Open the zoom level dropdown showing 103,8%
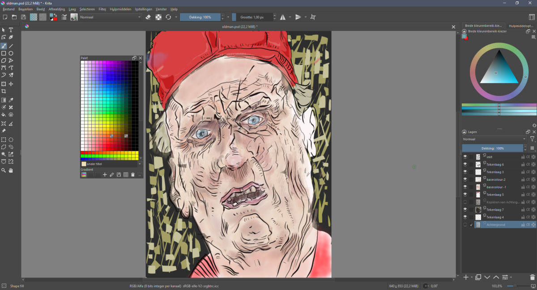Viewport: 537px width, 290px height. click(x=497, y=286)
